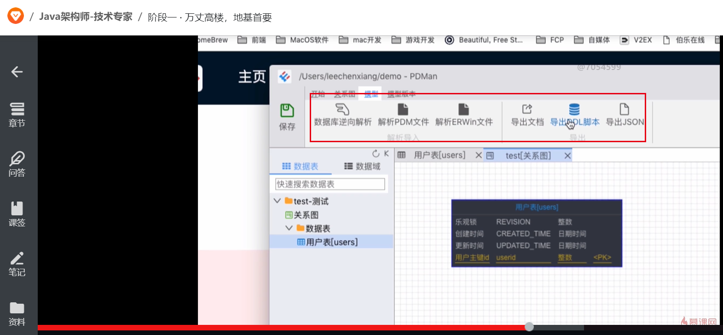Open the V2EX bookmark
Image resolution: width=723 pixels, height=335 pixels.
coord(636,40)
